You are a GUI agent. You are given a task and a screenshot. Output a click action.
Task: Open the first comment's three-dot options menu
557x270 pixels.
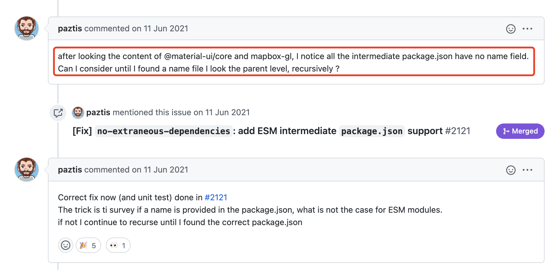coord(527,29)
